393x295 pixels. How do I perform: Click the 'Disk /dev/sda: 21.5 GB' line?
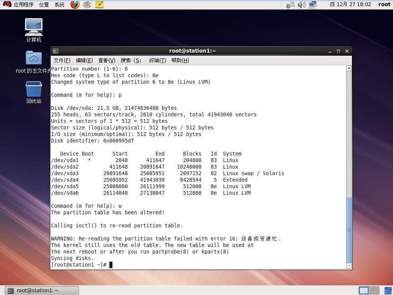coord(114,108)
